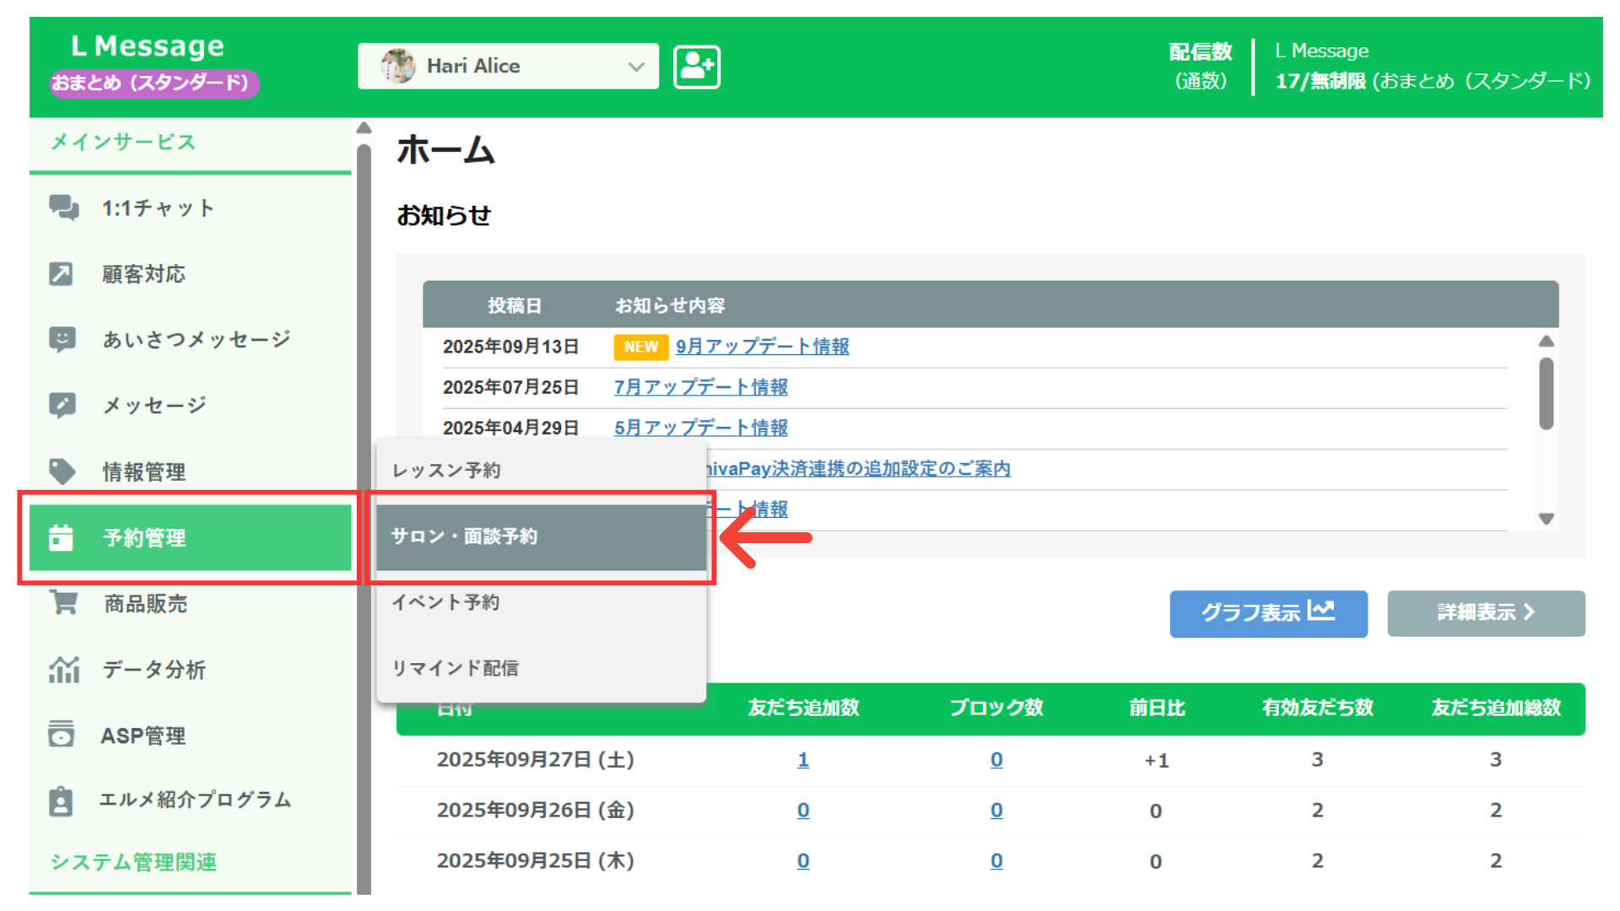Viewport: 1620px width, 911px height.
Task: Expand the Hari Alice account dropdown
Action: (x=637, y=66)
